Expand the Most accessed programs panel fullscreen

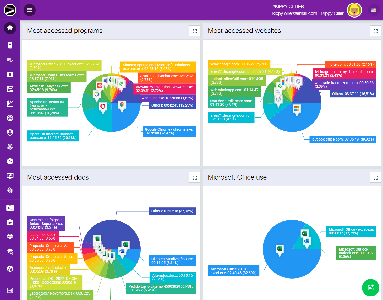(195, 31)
